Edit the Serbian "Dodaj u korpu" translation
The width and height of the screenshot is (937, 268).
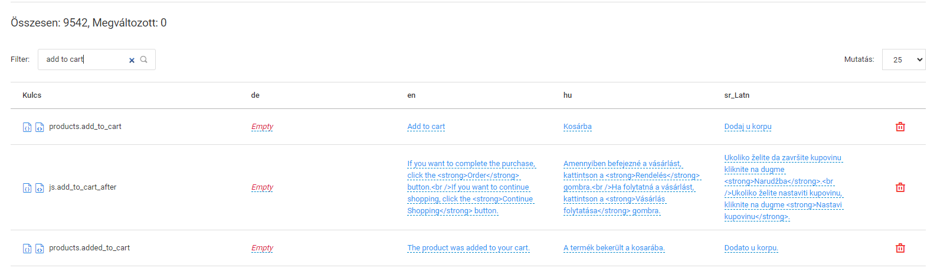pos(748,127)
